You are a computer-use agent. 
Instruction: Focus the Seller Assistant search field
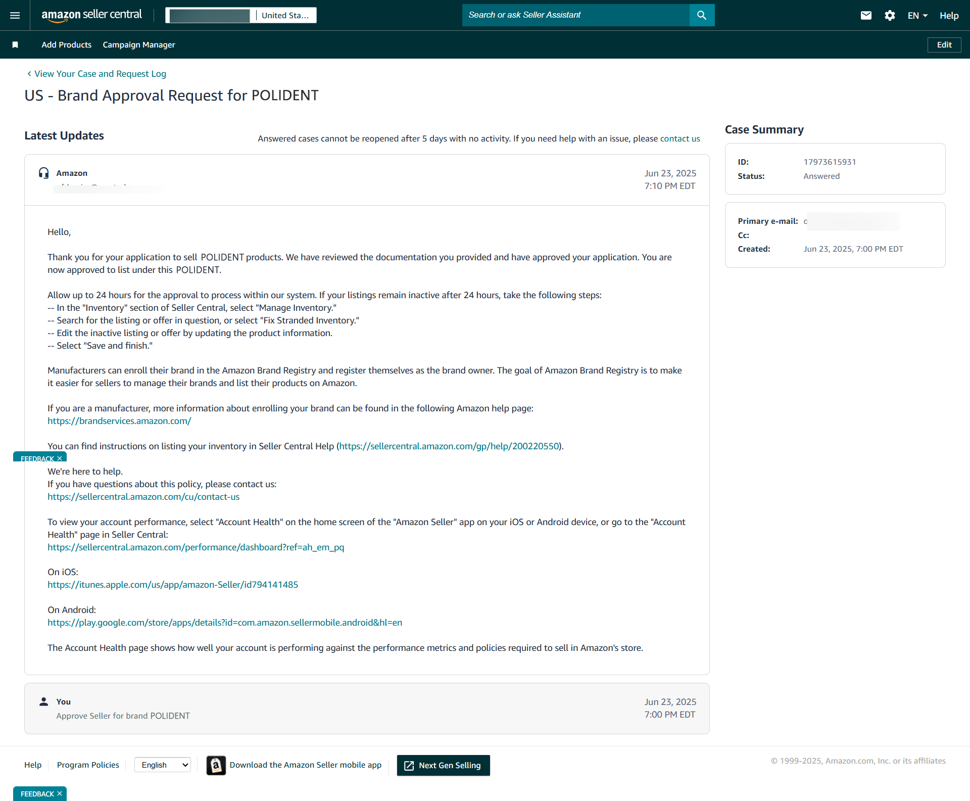576,15
